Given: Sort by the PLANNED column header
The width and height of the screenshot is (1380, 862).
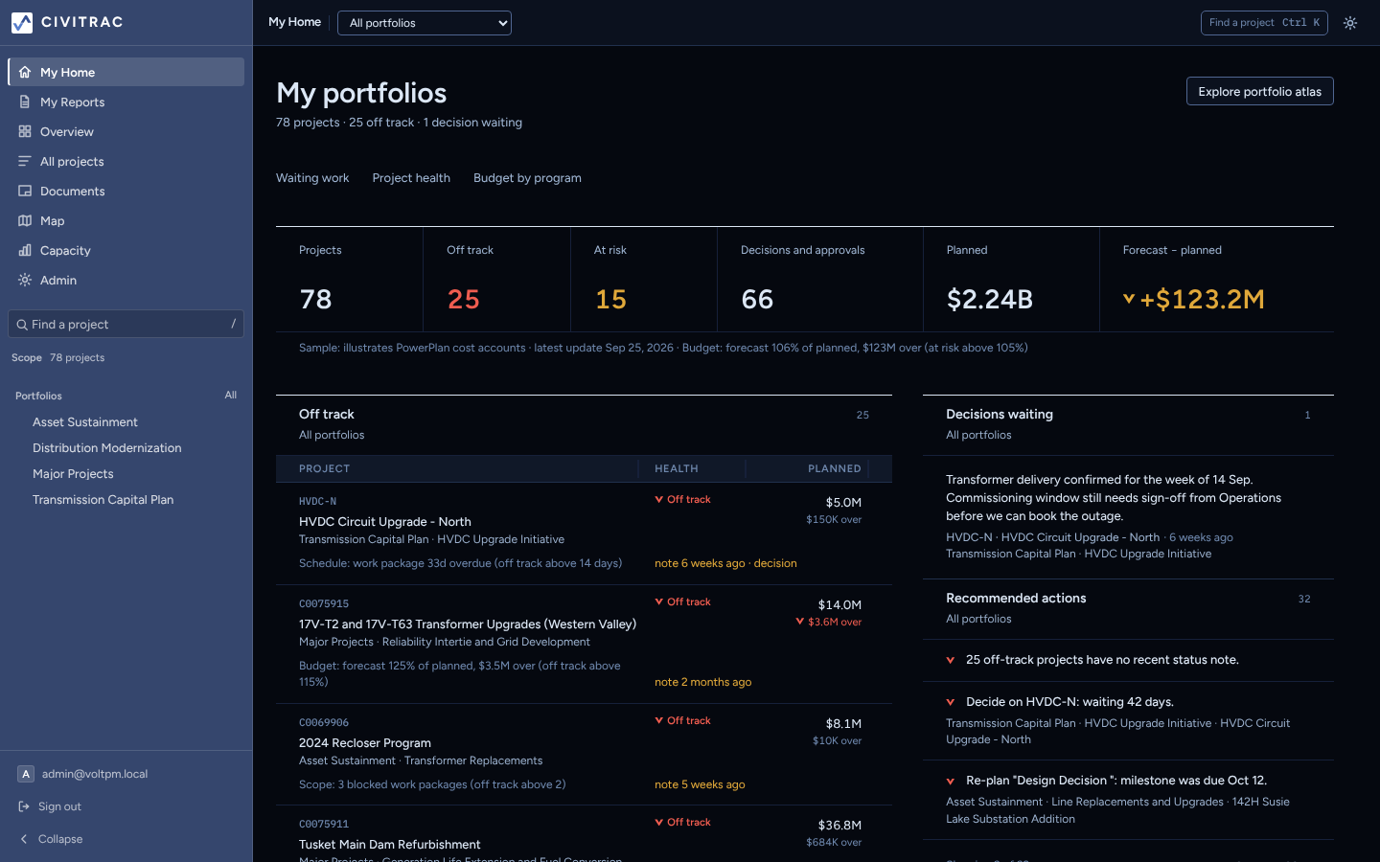Looking at the screenshot, I should 835,468.
